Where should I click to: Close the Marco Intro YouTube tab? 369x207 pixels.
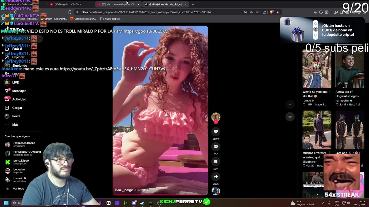(x=138, y=4)
